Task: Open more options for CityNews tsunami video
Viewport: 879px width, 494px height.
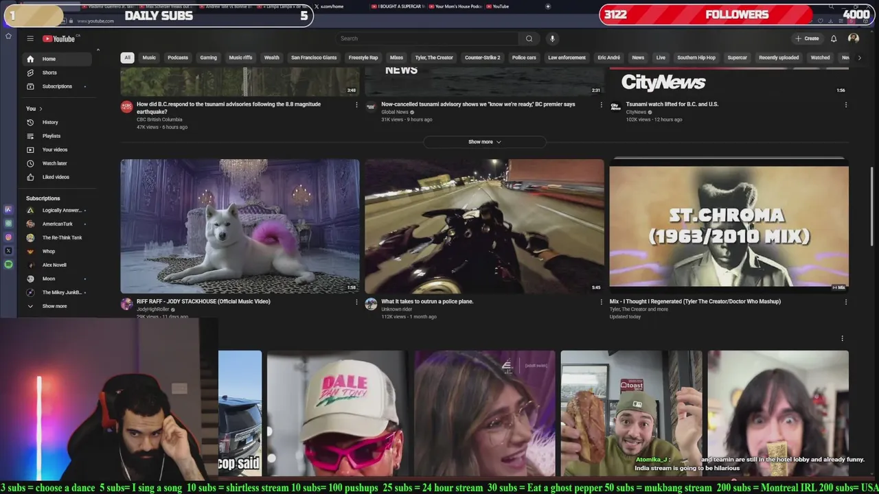Action: click(845, 105)
